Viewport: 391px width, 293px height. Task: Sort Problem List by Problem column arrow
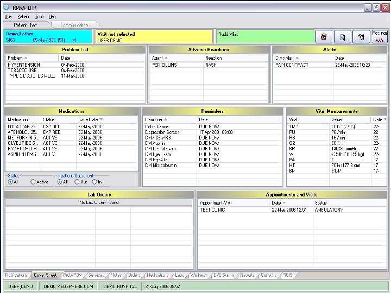(26, 58)
